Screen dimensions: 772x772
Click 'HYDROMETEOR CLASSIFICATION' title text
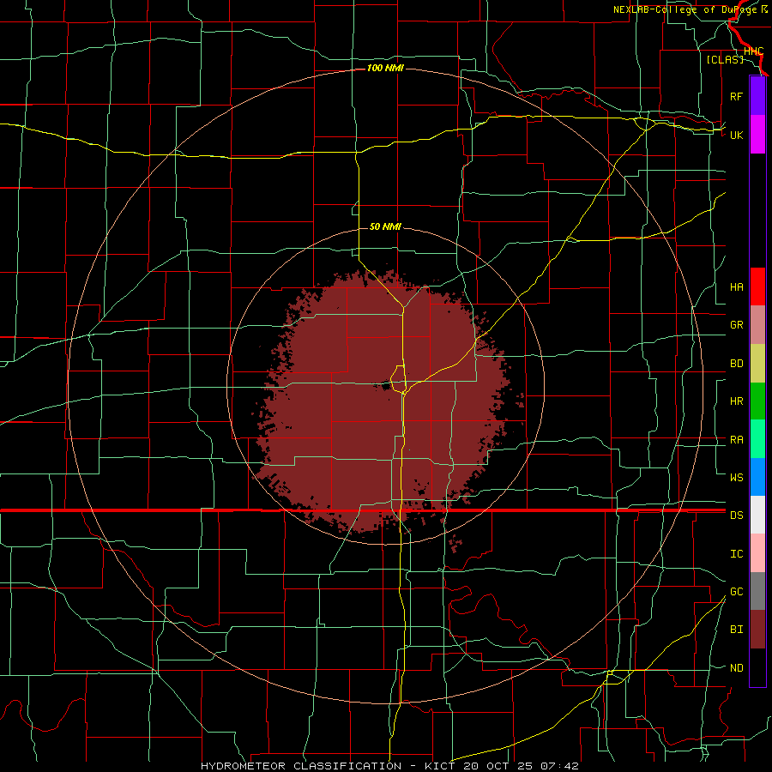(x=301, y=766)
